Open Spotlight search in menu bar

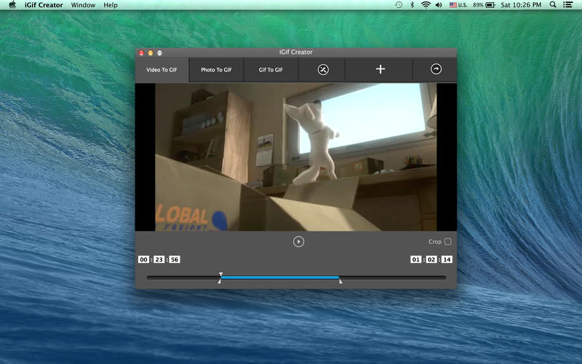pyautogui.click(x=553, y=5)
